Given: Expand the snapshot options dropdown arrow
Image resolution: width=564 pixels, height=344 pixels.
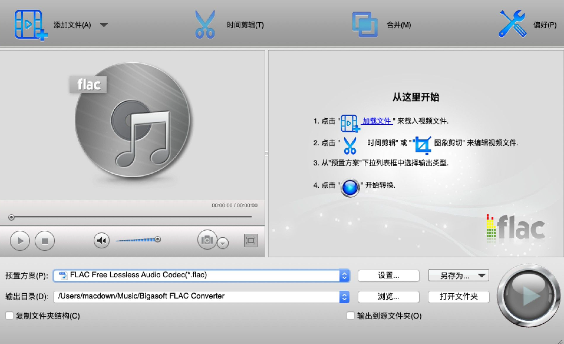Looking at the screenshot, I should tap(223, 243).
